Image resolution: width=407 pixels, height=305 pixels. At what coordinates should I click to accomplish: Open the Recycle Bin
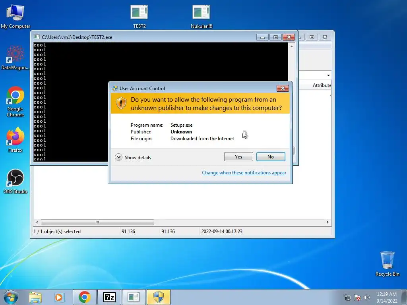pos(387,264)
